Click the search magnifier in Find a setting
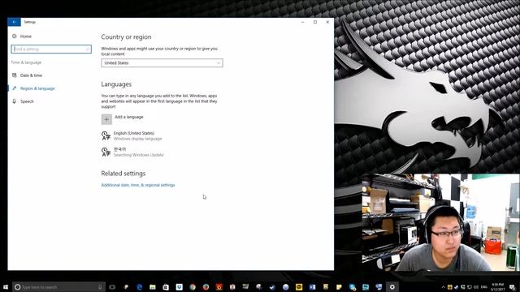The width and height of the screenshot is (520, 292). pos(88,49)
